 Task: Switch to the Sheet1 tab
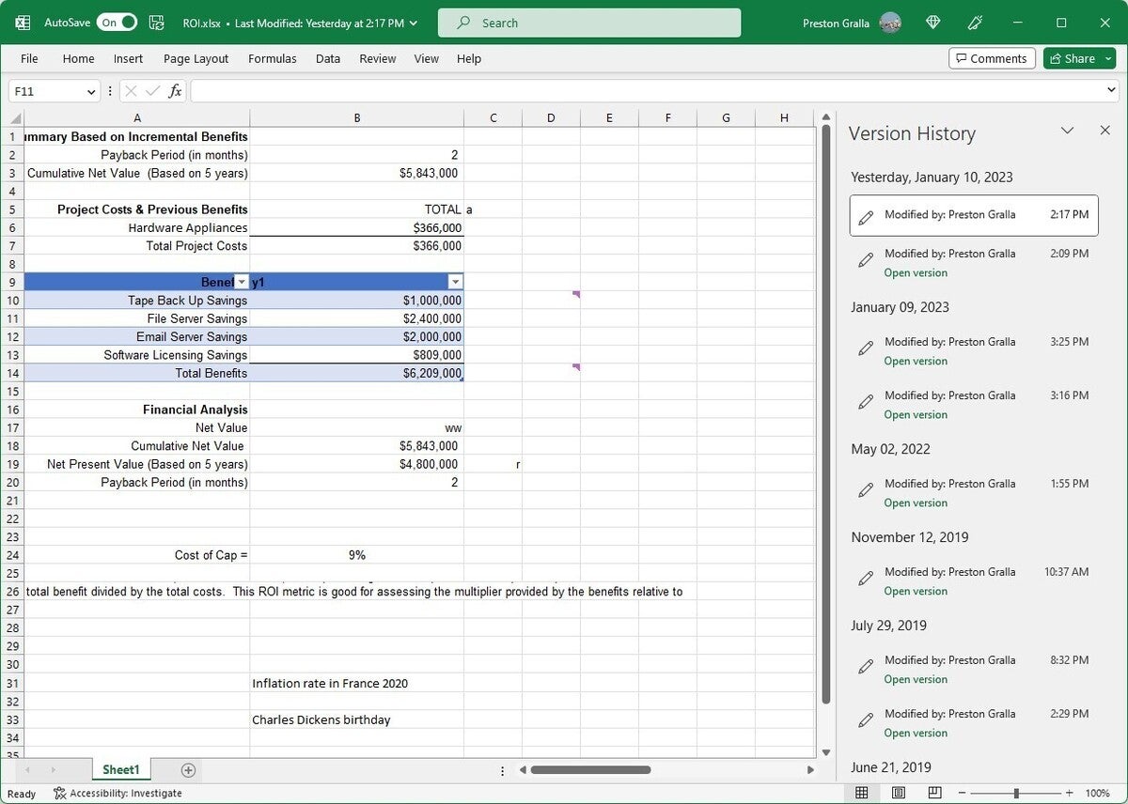point(120,770)
